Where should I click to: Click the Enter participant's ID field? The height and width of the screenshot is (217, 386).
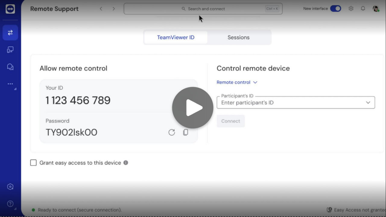pos(296,103)
